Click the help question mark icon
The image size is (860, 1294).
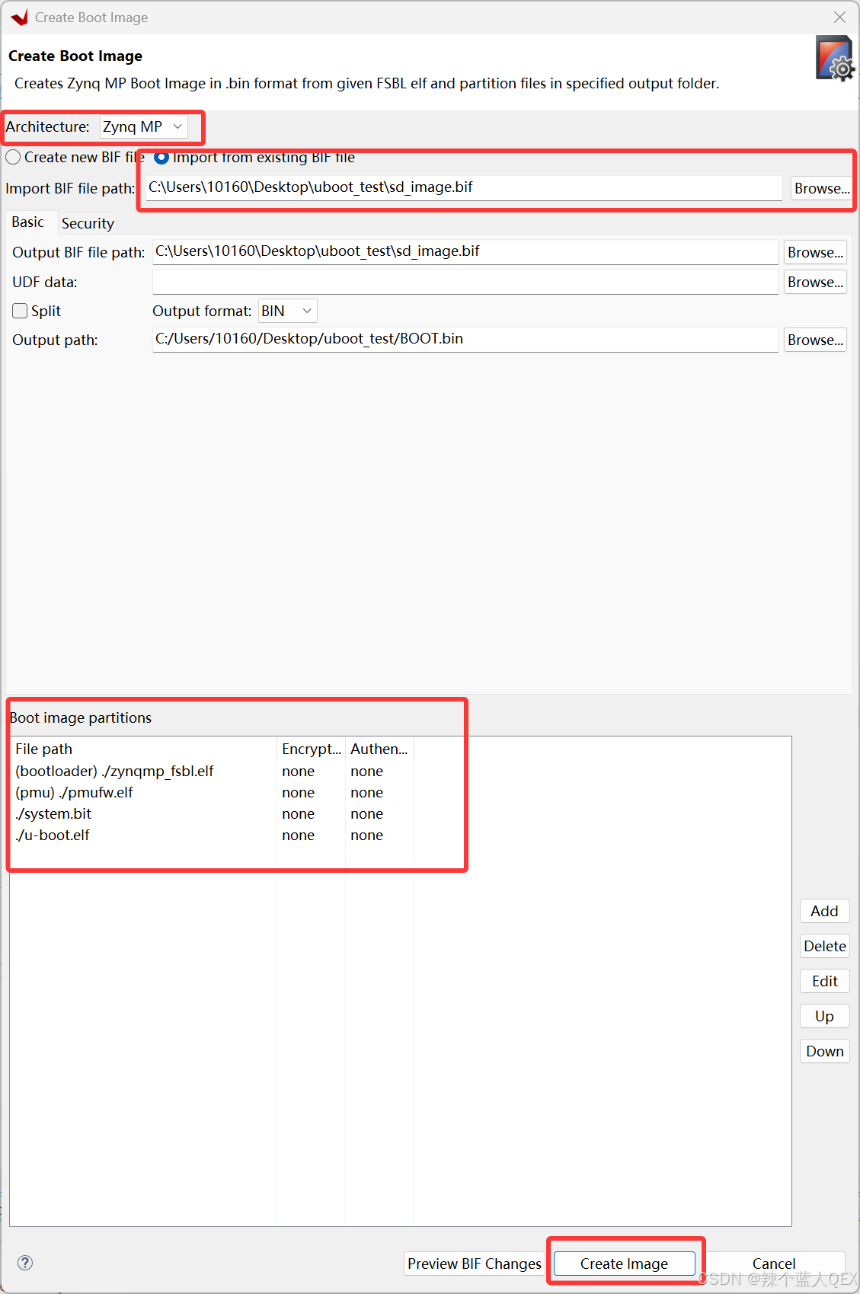25,1263
